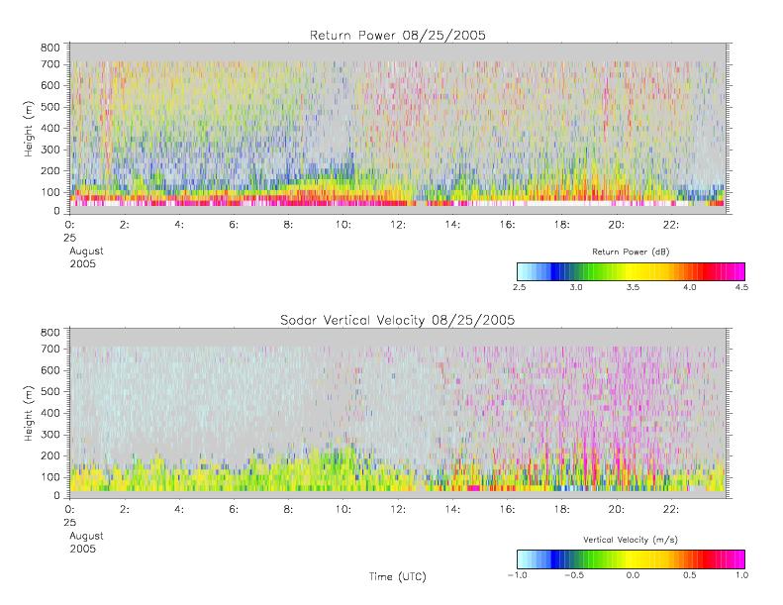
Task: Click the Return Power color scale bar
Action: pyautogui.click(x=631, y=271)
